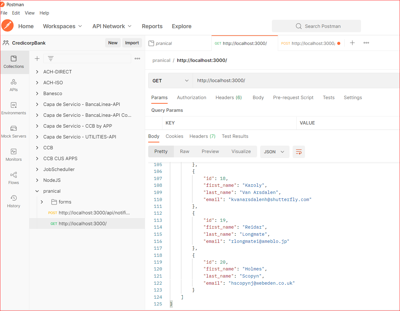Open the Test Results tab
Viewport: 400px width, 311px height.
[235, 136]
